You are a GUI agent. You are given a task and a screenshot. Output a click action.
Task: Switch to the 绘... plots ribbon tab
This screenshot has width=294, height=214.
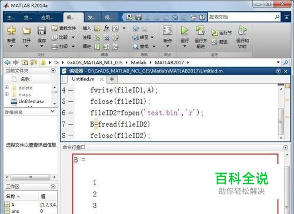[28, 18]
